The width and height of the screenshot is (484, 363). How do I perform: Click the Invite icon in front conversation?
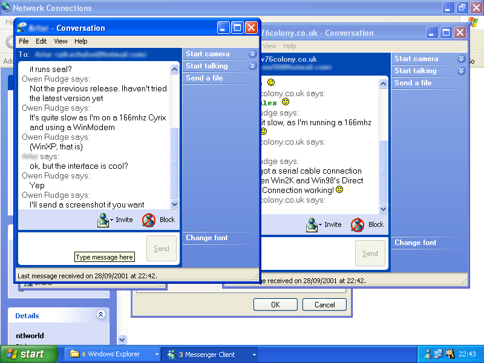pos(103,220)
